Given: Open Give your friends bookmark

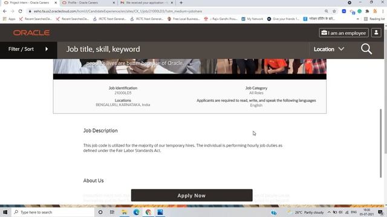Looking at the screenshot, I should coord(284,19).
